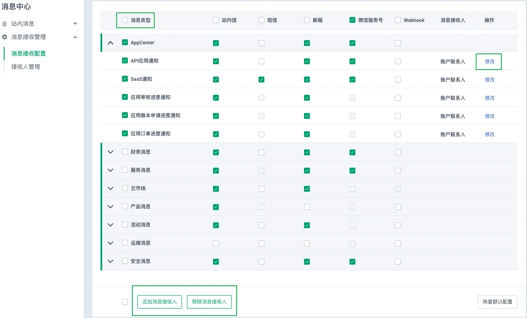
Task: Toggle the 站内消息 sidebar dropdown arrow
Action: pyautogui.click(x=75, y=24)
